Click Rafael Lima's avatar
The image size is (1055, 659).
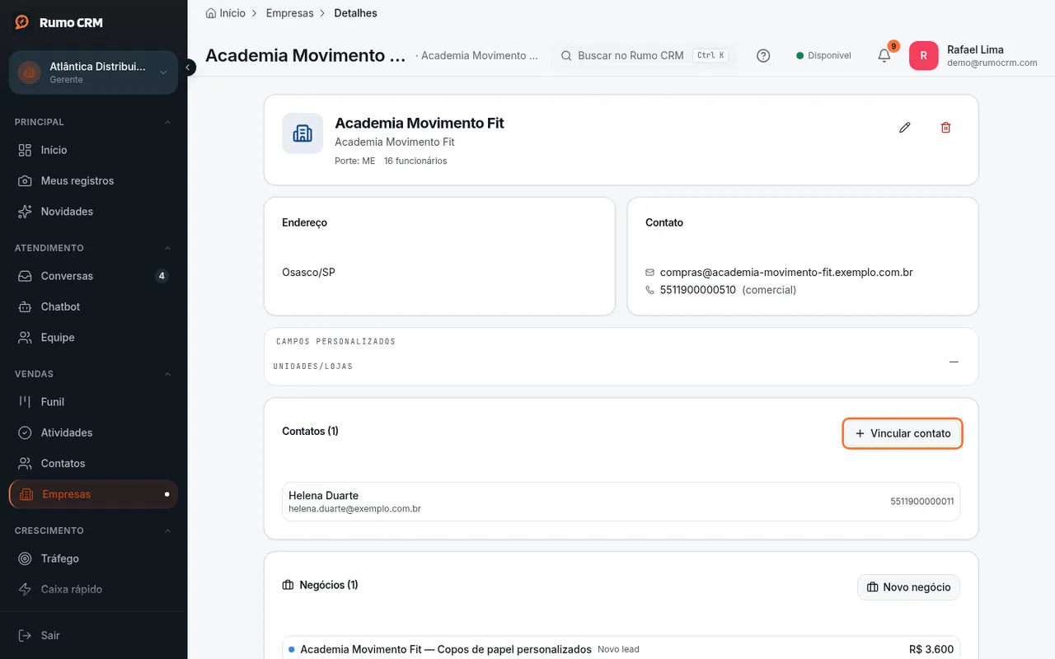tap(923, 56)
